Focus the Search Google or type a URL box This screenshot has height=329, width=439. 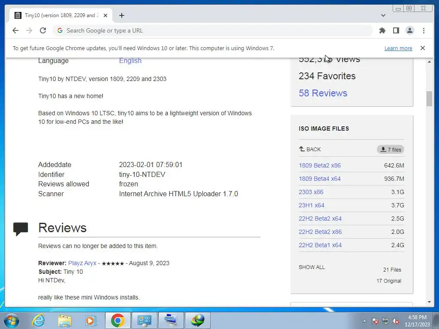(213, 30)
